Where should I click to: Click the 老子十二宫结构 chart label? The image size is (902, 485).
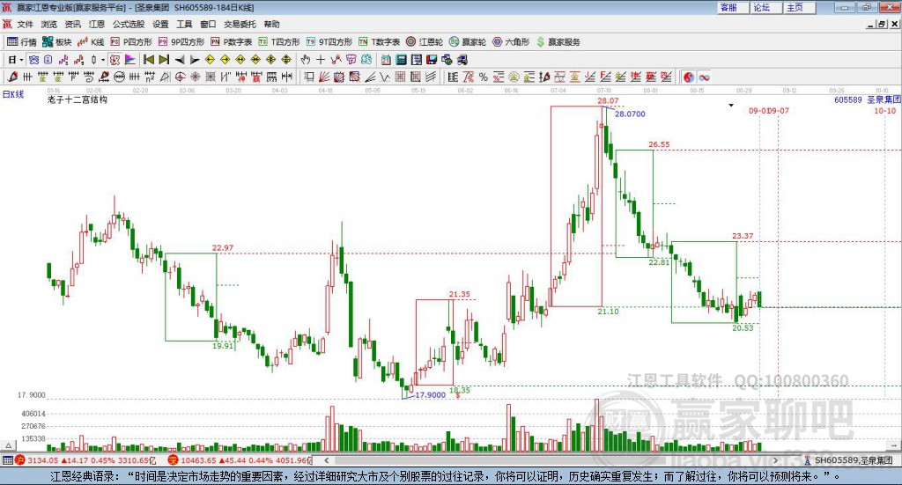click(x=78, y=99)
